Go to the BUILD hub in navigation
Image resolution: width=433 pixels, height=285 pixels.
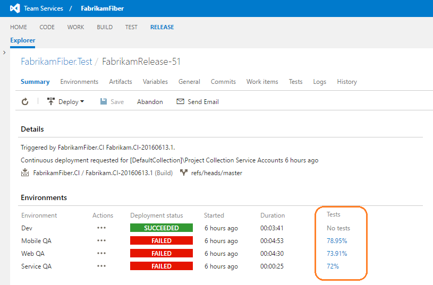tap(105, 27)
